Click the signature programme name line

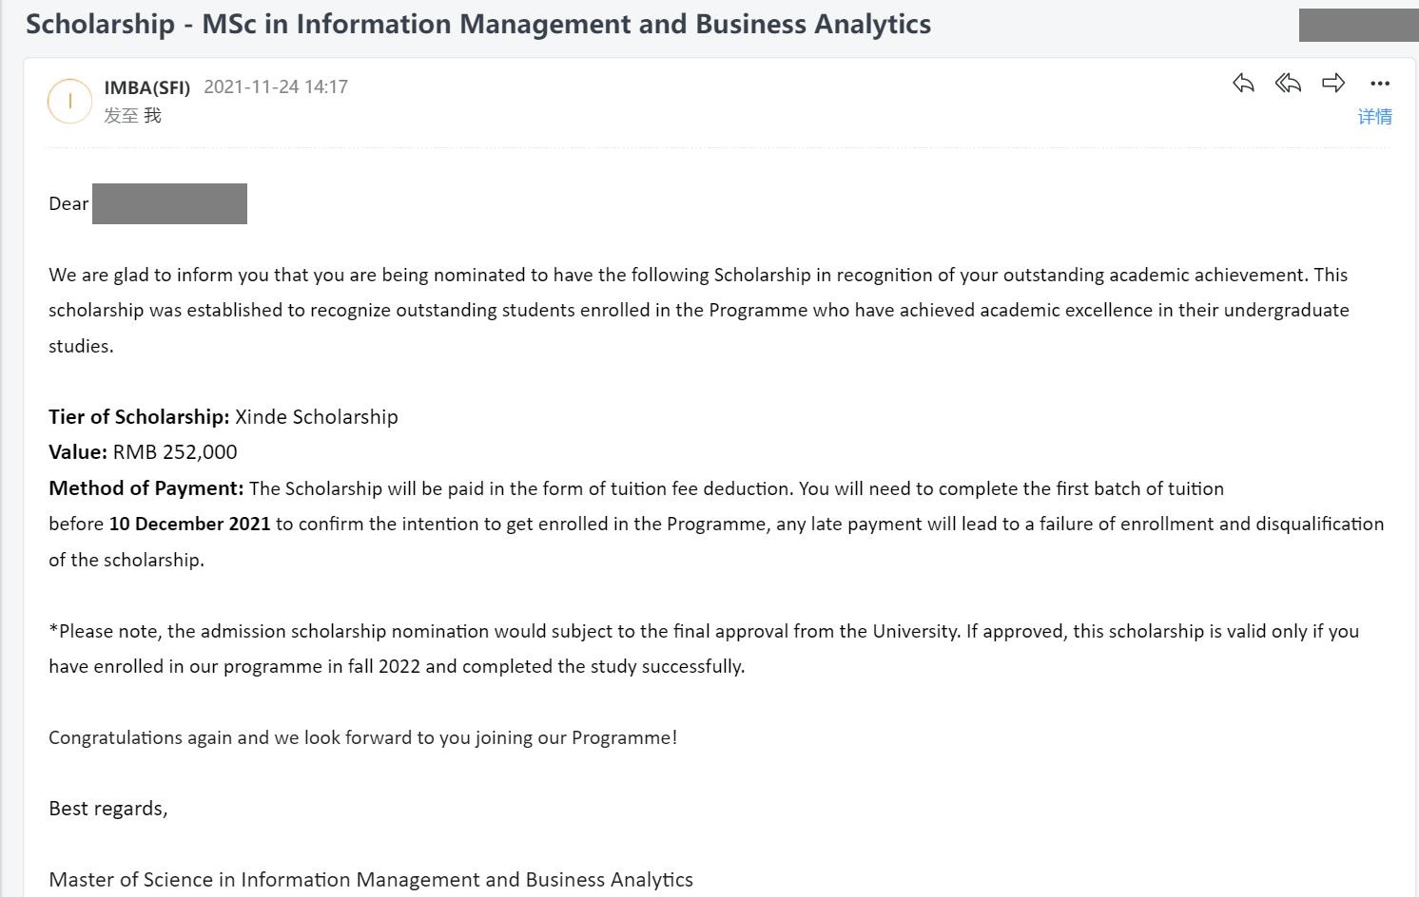pyautogui.click(x=371, y=880)
